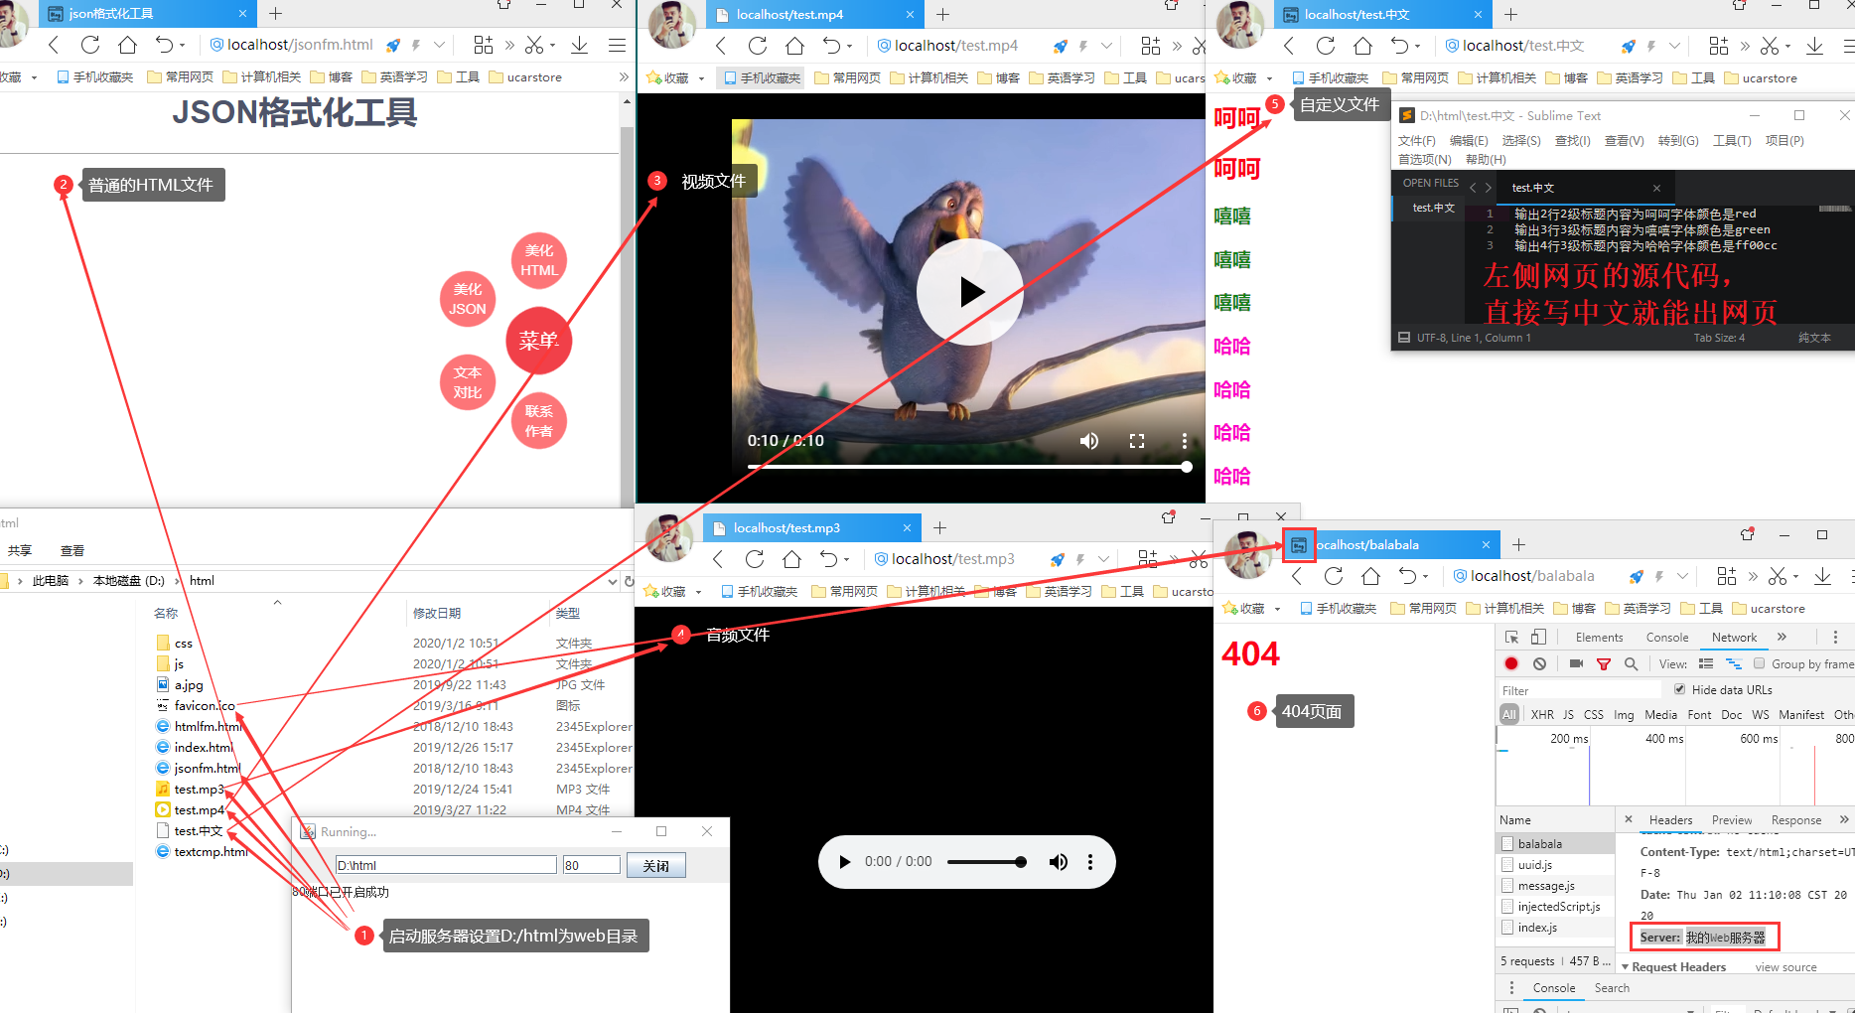Screen dimensions: 1855x1013
Task: Open more options on the test.mp4 video player
Action: pyautogui.click(x=1184, y=441)
